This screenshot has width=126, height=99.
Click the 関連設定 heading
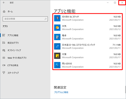(x=60, y=87)
